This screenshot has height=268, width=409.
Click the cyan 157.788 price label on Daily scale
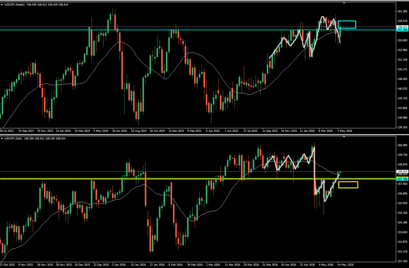pyautogui.click(x=402, y=179)
